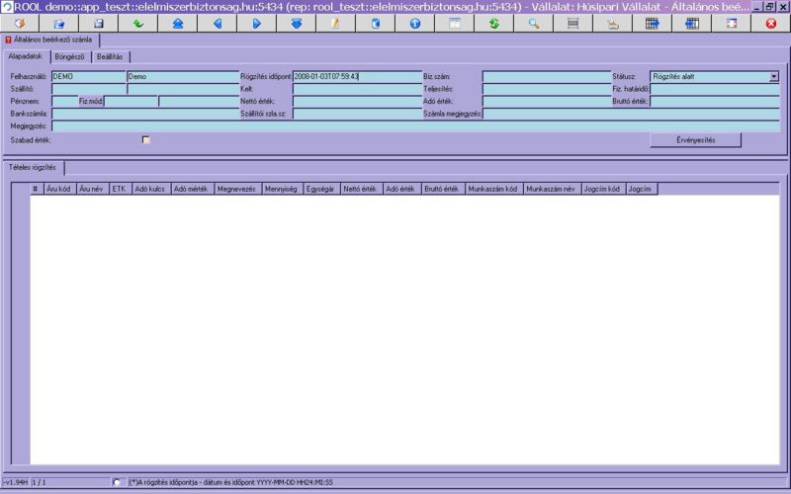This screenshot has height=494, width=791.
Task: Click the Fiz.mód button
Action: click(x=91, y=101)
